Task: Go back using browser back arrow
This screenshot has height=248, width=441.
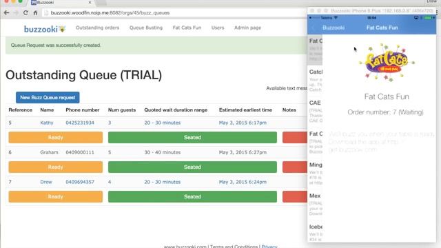Action: point(6,12)
